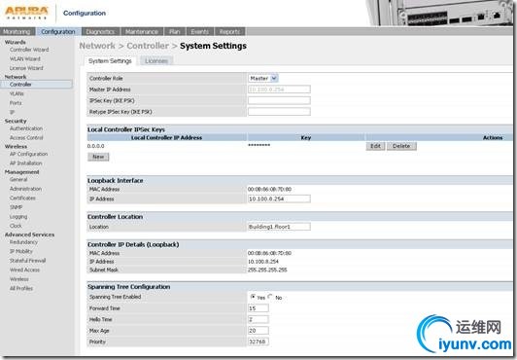Open Redundancy under Advanced Services
This screenshot has width=517, height=360.
click(23, 242)
